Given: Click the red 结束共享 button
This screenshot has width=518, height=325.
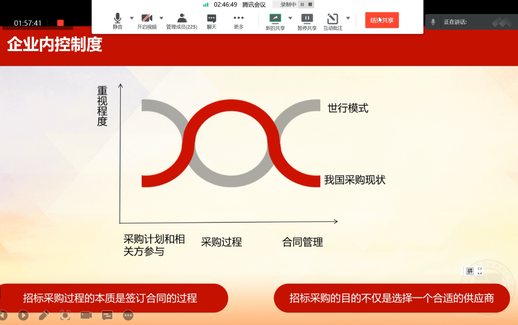Looking at the screenshot, I should click(382, 20).
